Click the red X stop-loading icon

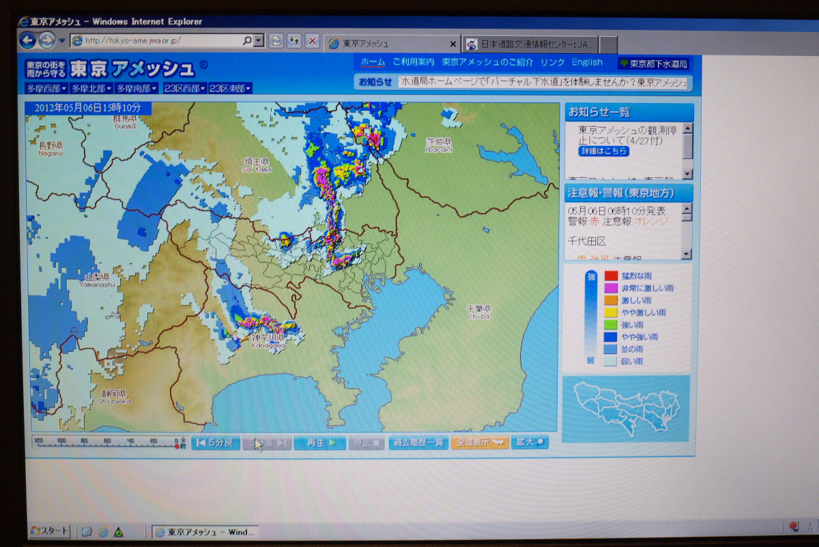[x=312, y=41]
